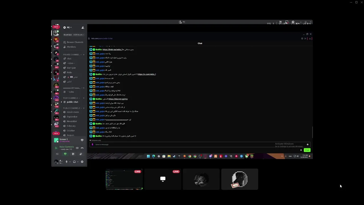Open microphone input options arrow
The height and width of the screenshot is (205, 364).
coord(70,162)
